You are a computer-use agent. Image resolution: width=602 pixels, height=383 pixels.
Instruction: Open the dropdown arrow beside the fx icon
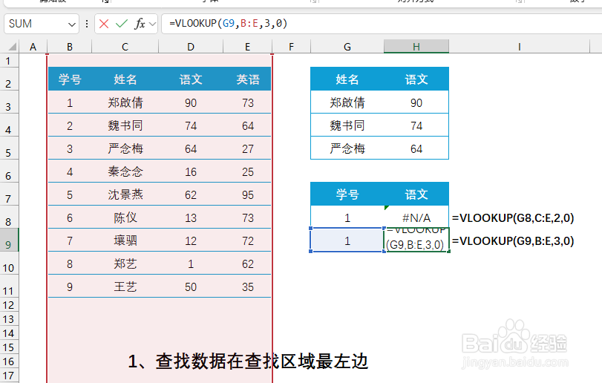pyautogui.click(x=152, y=24)
